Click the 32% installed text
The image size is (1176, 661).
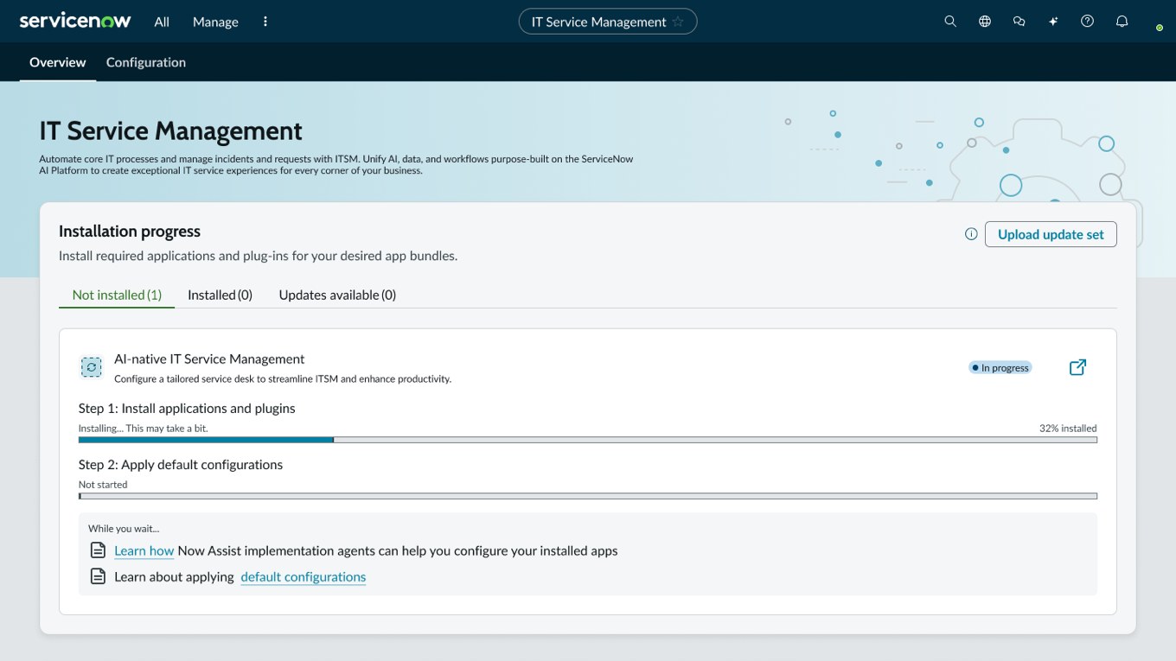click(1068, 428)
